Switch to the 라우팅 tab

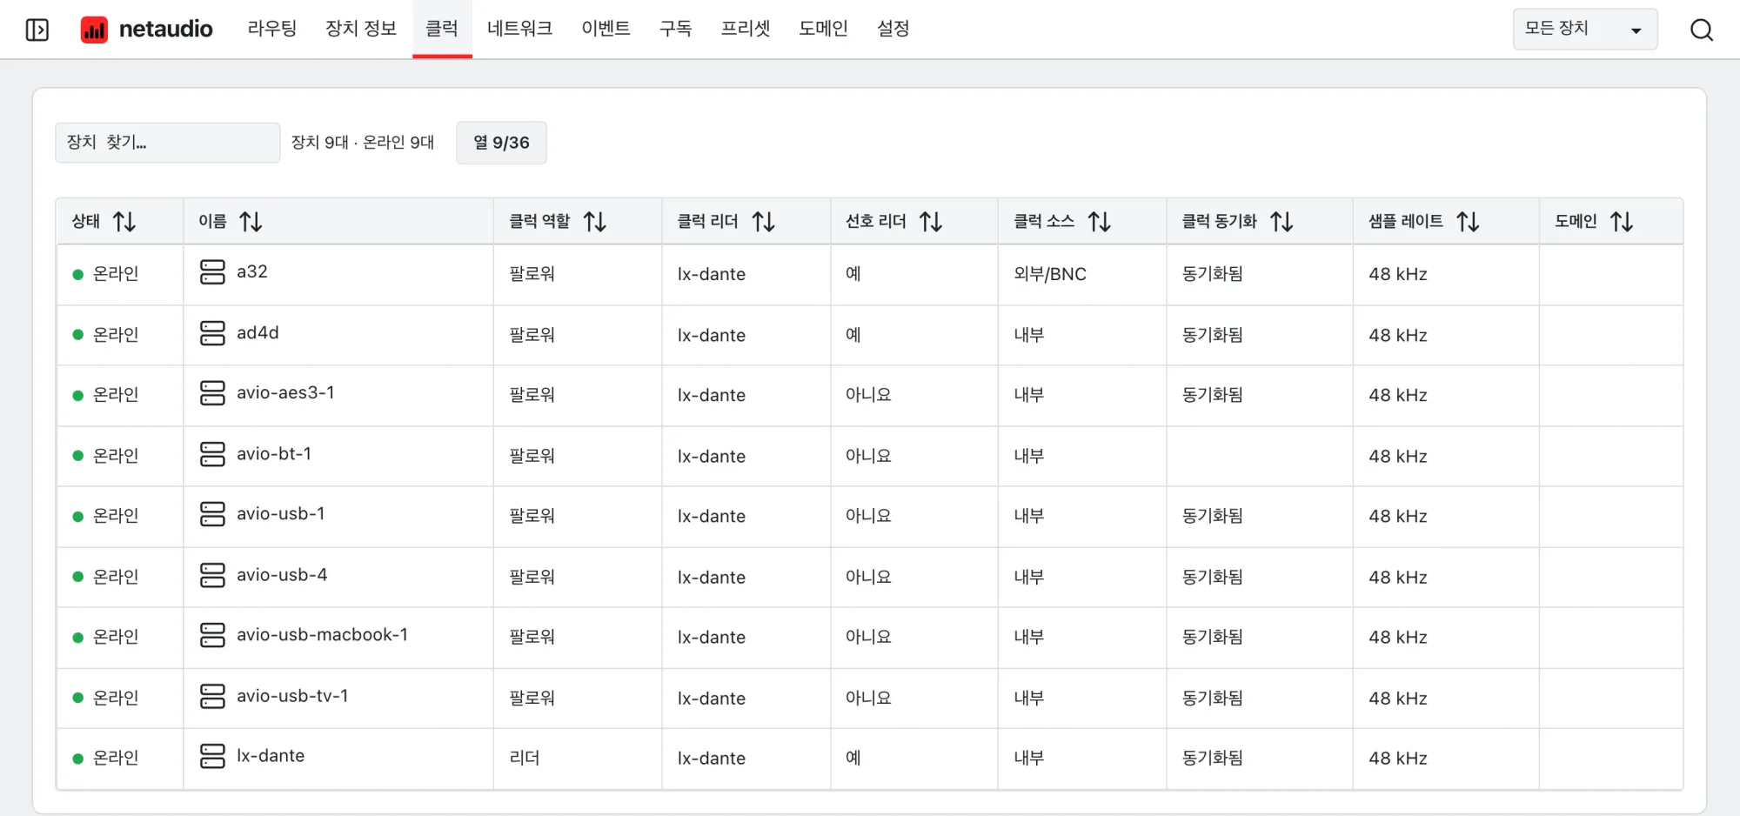[272, 29]
